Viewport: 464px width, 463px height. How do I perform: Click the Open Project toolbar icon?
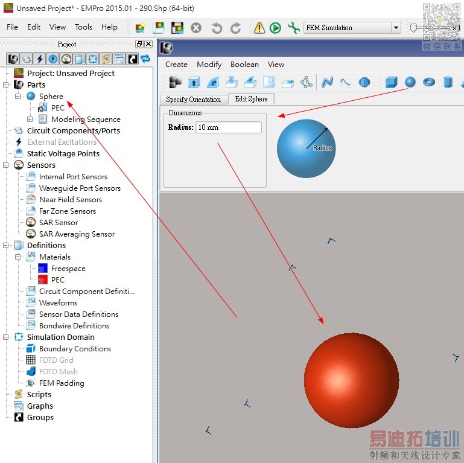(159, 28)
